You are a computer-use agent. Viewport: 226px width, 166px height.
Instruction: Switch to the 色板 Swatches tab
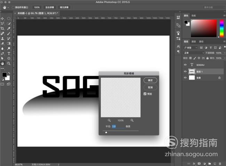(x=194, y=16)
